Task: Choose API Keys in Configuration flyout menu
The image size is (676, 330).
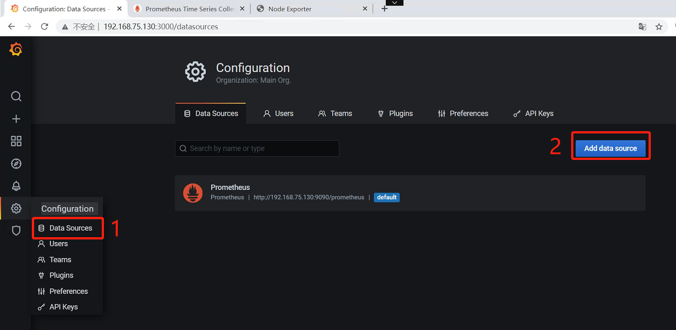Action: [x=68, y=307]
